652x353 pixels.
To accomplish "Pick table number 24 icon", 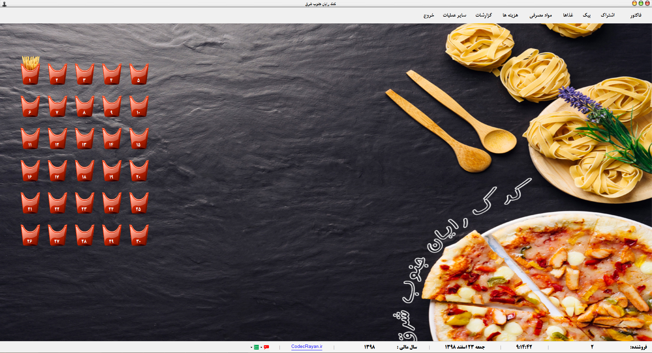I will click(x=112, y=203).
